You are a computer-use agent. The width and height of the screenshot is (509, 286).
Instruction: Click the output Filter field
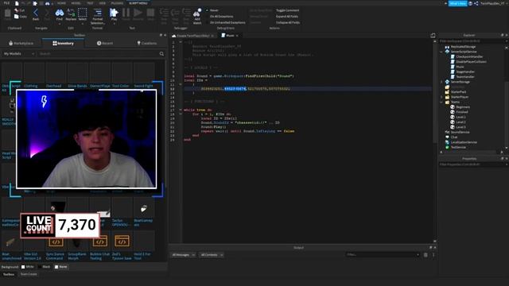click(x=383, y=255)
